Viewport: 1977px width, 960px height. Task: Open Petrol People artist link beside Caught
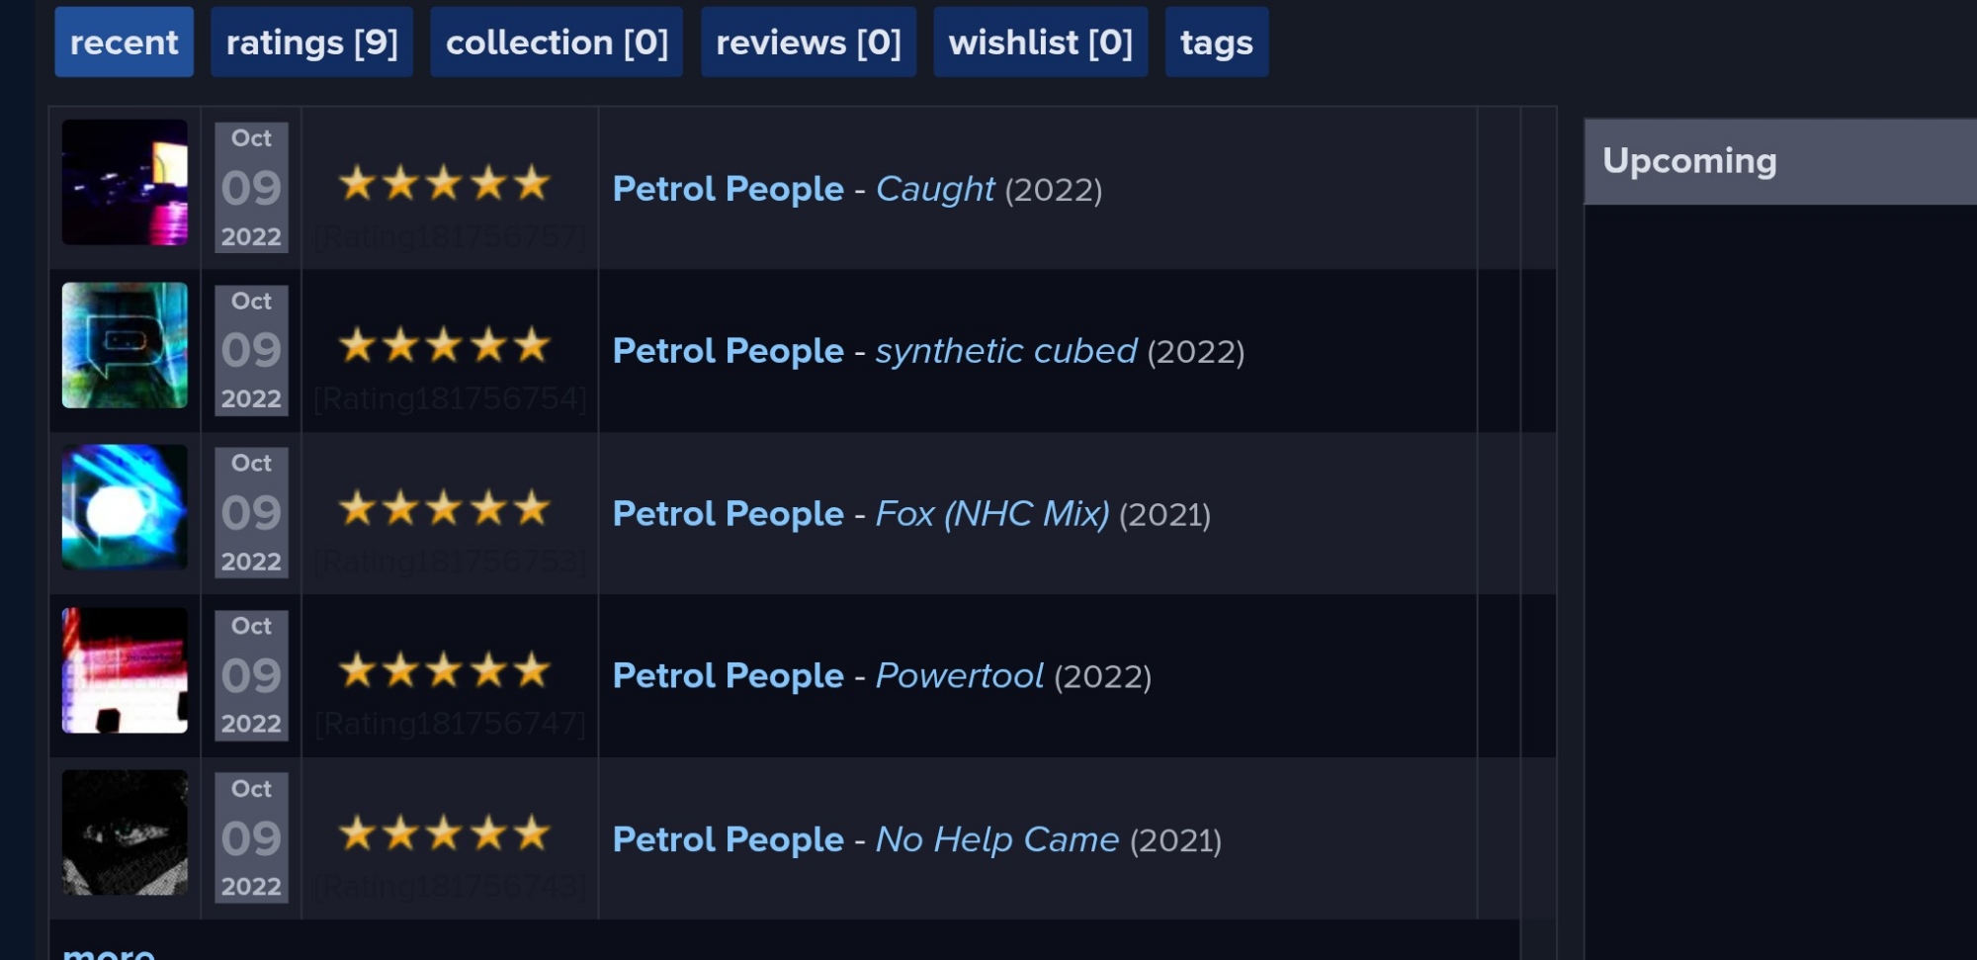(x=728, y=189)
